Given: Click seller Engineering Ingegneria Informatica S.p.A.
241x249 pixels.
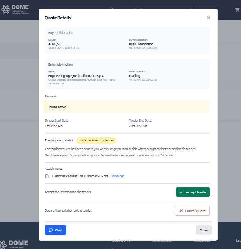Looking at the screenshot, I should tap(76, 76).
